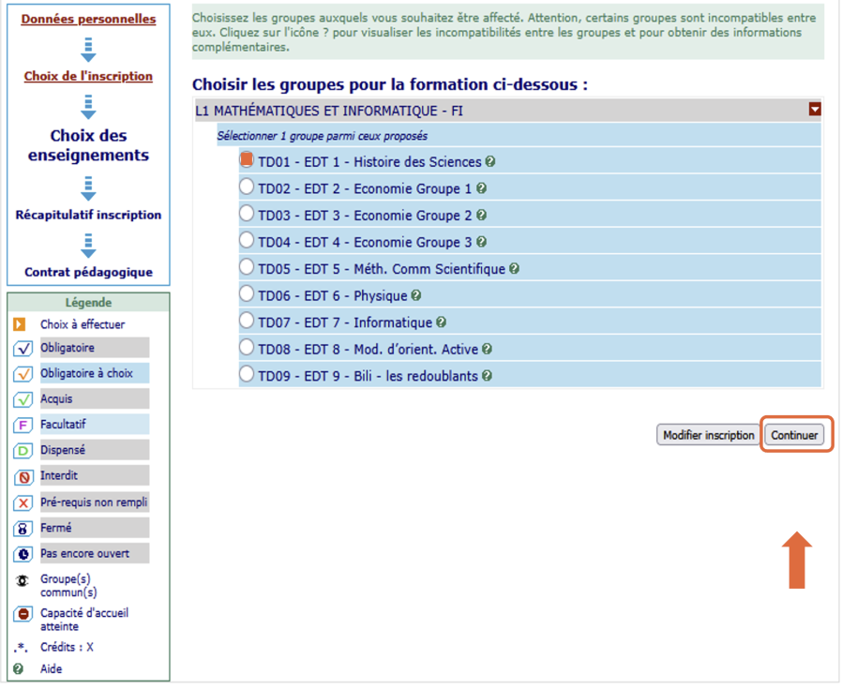842x689 pixels.
Task: Click the Aide question mark legend icon
Action: point(19,668)
